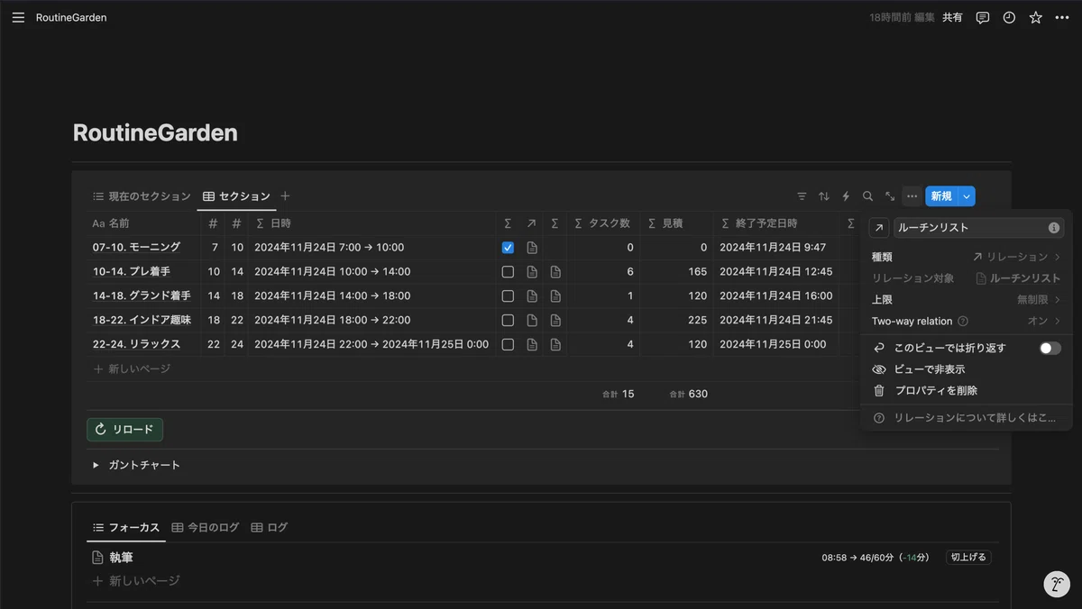Open second page icon in 10-14. プレ着手 row
This screenshot has height=609, width=1082.
(555, 271)
